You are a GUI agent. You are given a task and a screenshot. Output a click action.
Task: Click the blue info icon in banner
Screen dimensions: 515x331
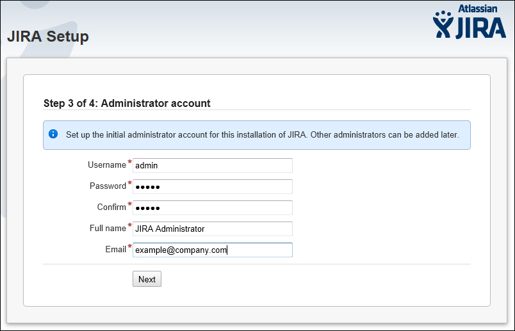point(53,134)
